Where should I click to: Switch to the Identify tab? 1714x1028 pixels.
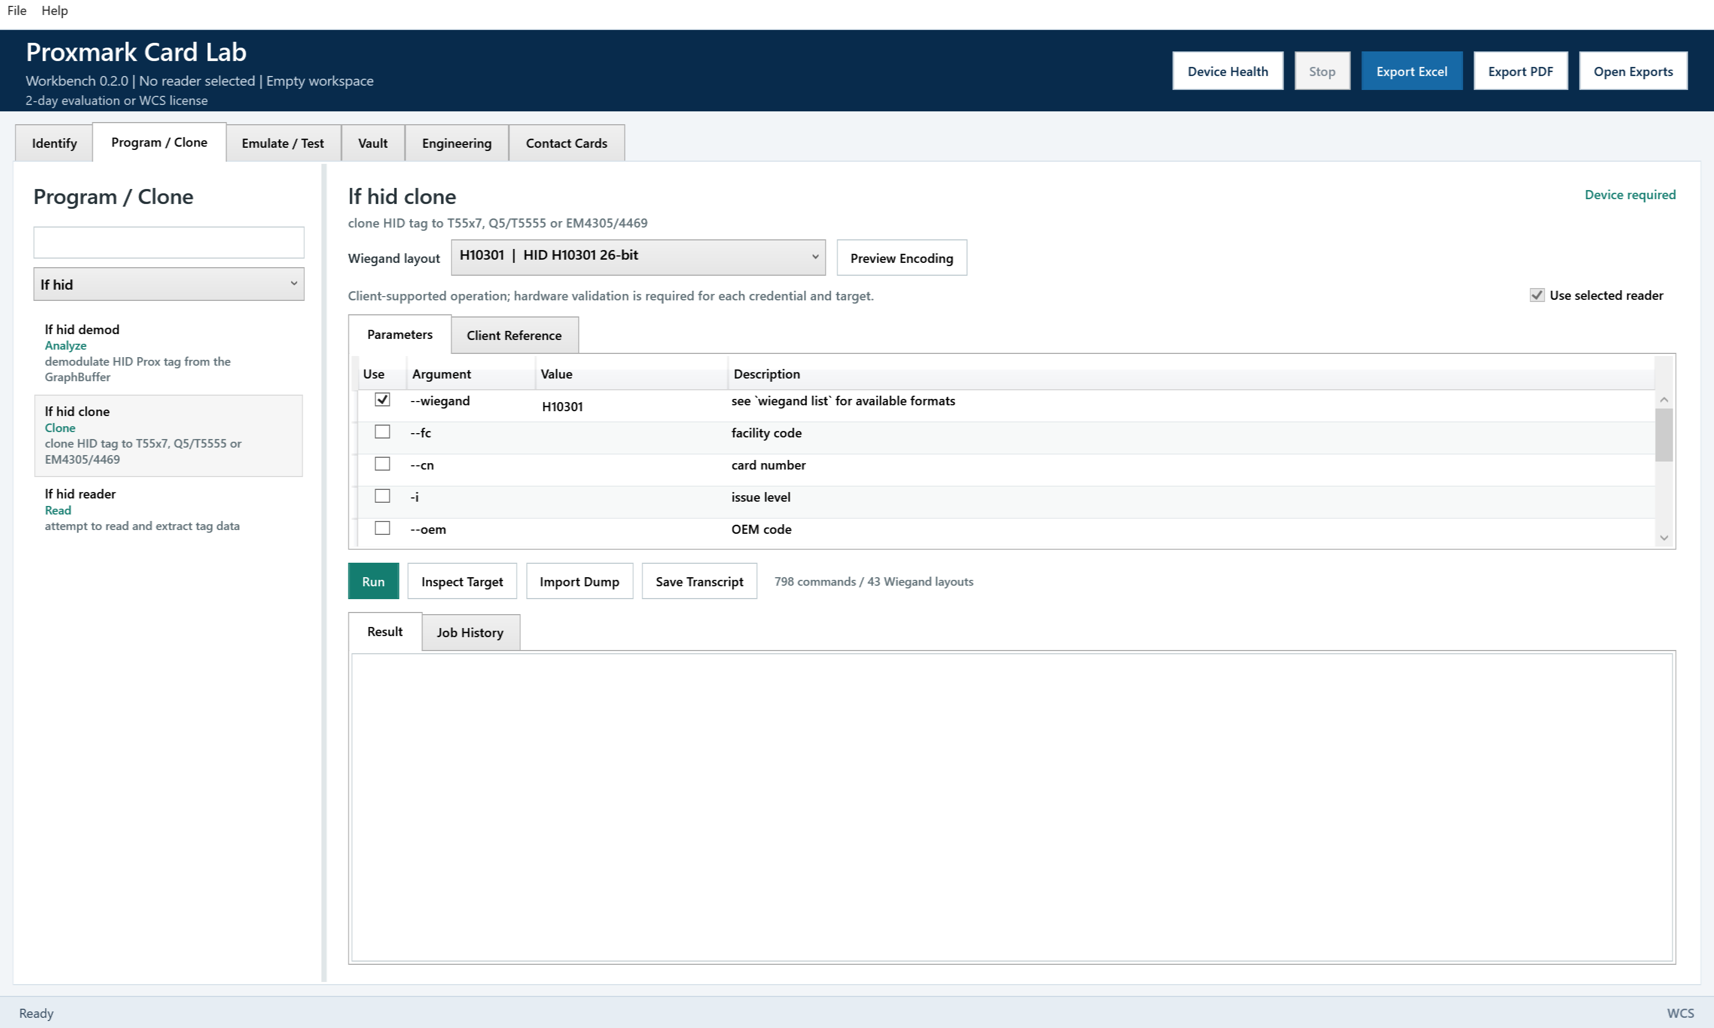coord(54,143)
